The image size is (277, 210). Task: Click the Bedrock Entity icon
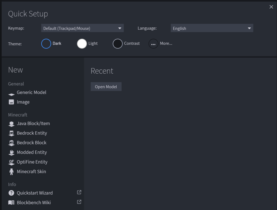[11, 133]
